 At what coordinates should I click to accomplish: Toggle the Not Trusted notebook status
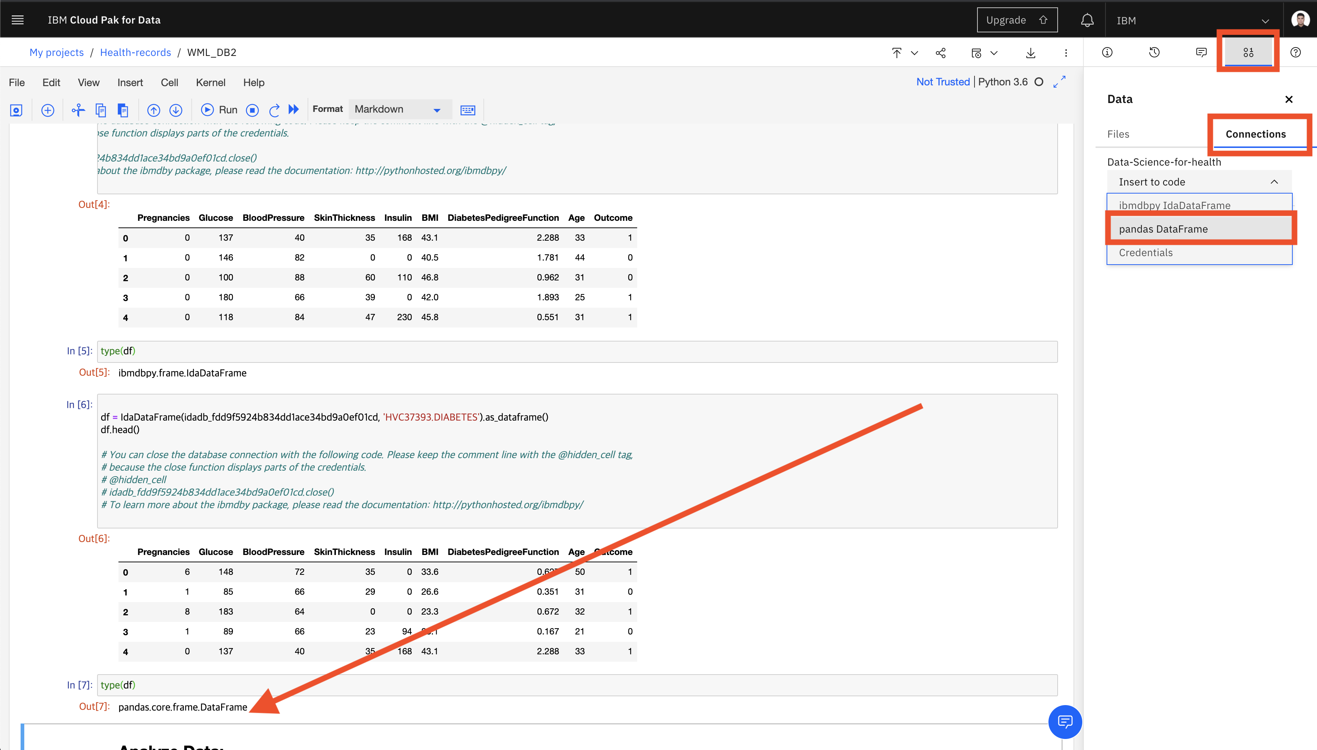coord(943,82)
